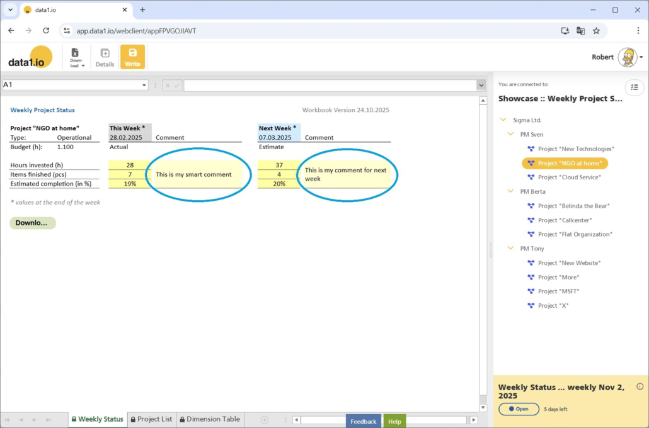Click the Feedback button
649x428 pixels.
363,421
